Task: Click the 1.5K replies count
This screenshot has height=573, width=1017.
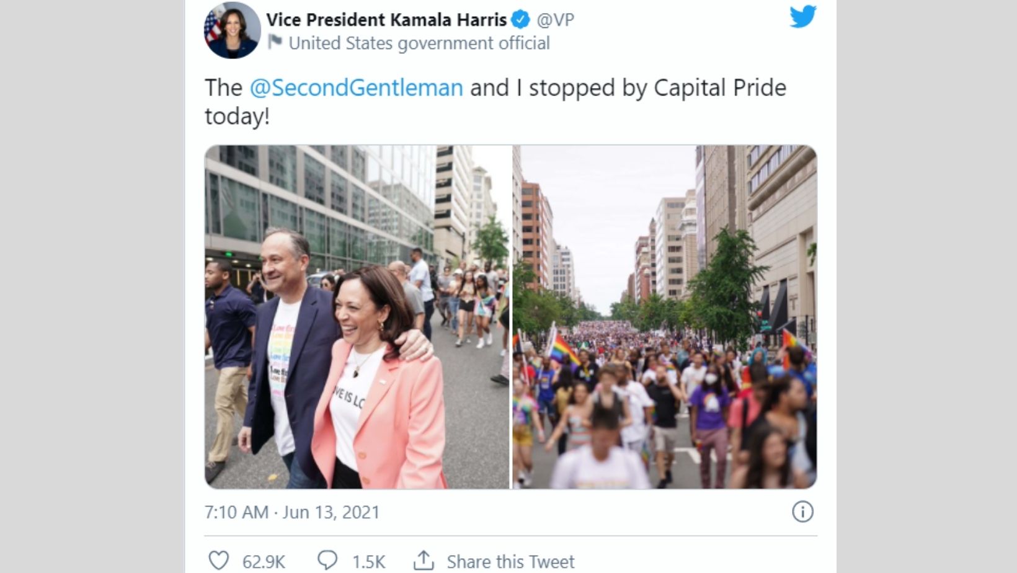Action: (x=369, y=562)
